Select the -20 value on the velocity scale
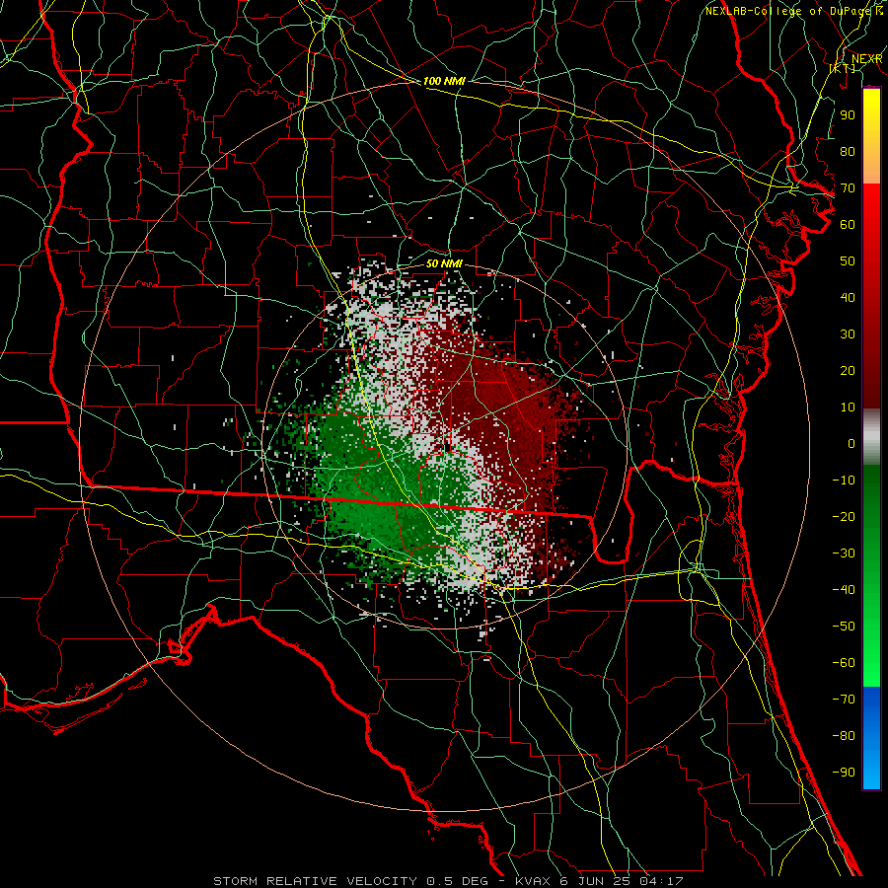 [844, 516]
